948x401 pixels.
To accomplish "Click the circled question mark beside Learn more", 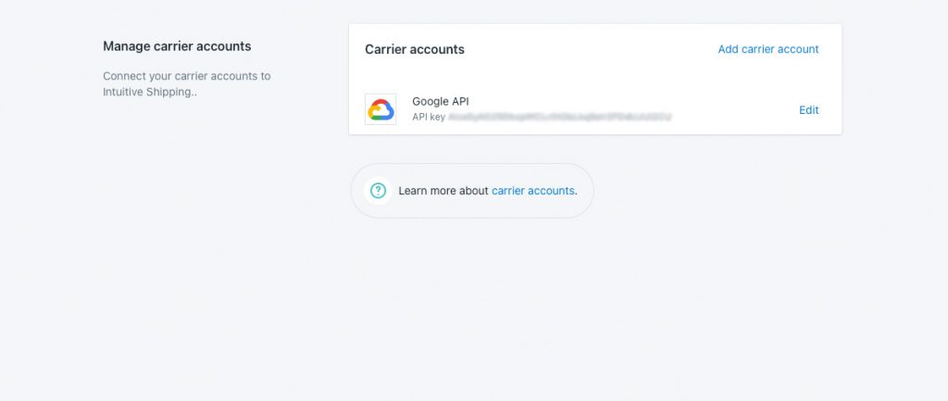I will point(379,191).
